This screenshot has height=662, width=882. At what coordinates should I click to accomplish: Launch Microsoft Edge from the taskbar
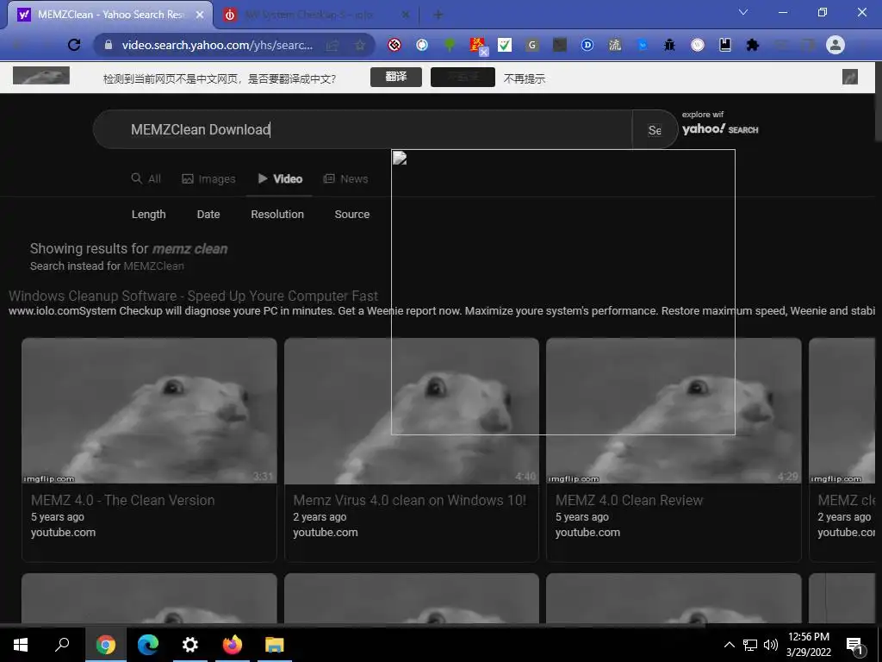click(148, 644)
